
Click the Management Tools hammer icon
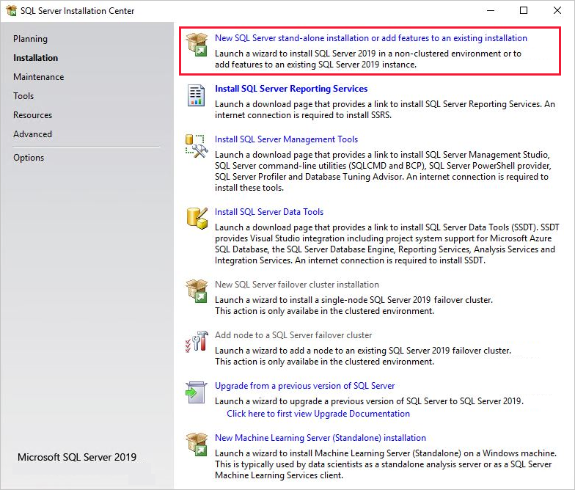(197, 146)
